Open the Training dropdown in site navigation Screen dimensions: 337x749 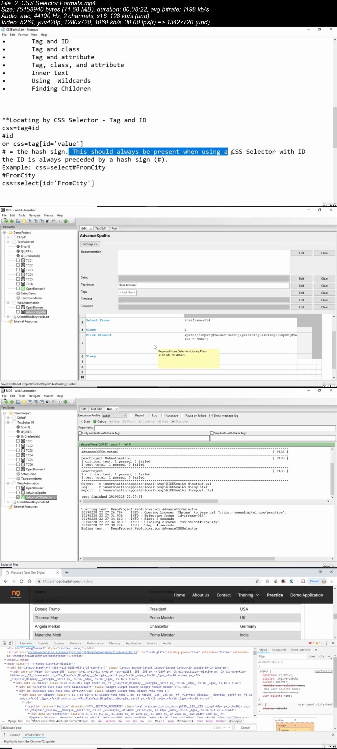248,595
